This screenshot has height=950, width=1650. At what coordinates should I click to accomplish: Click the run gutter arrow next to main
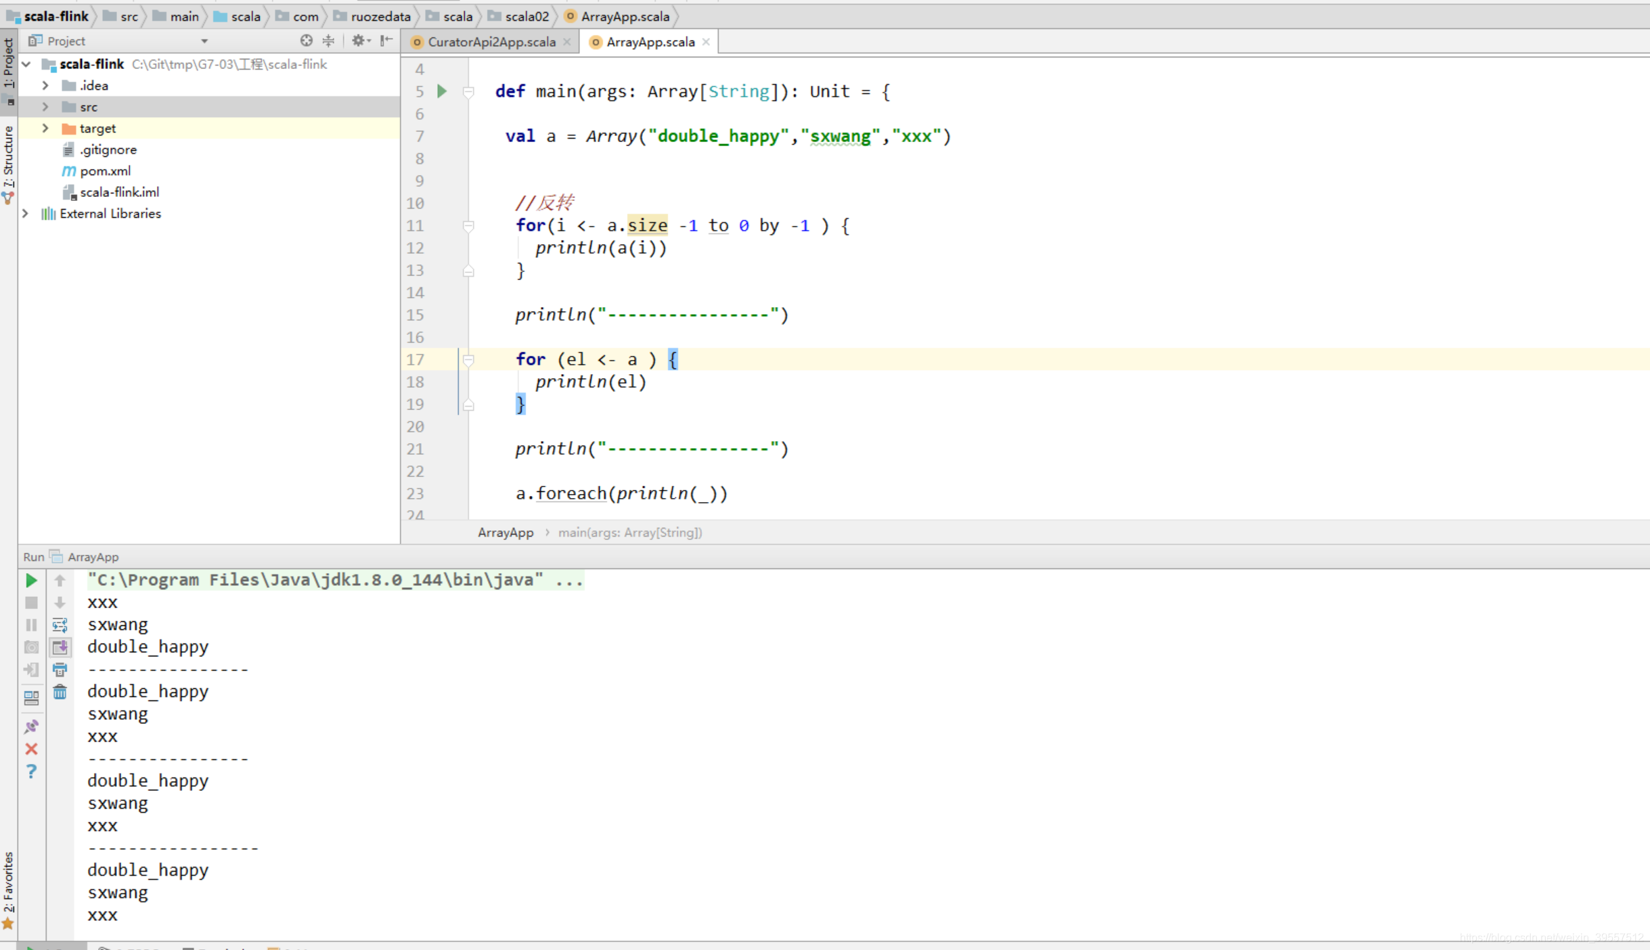(x=442, y=91)
